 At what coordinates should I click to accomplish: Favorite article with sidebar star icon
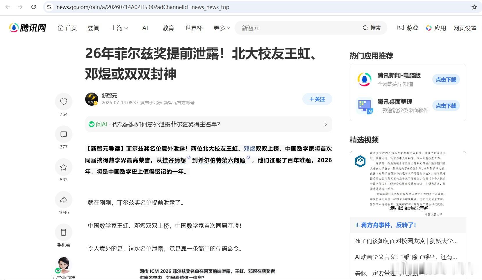[64, 167]
